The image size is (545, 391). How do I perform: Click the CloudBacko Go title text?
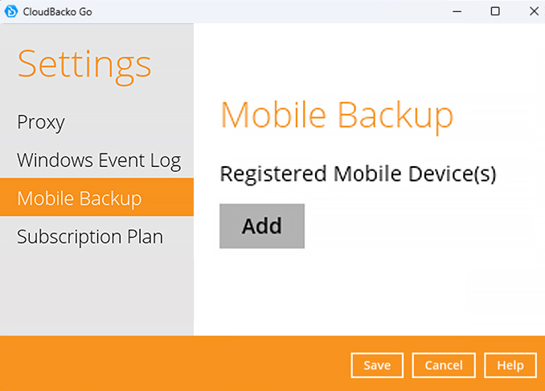point(57,11)
